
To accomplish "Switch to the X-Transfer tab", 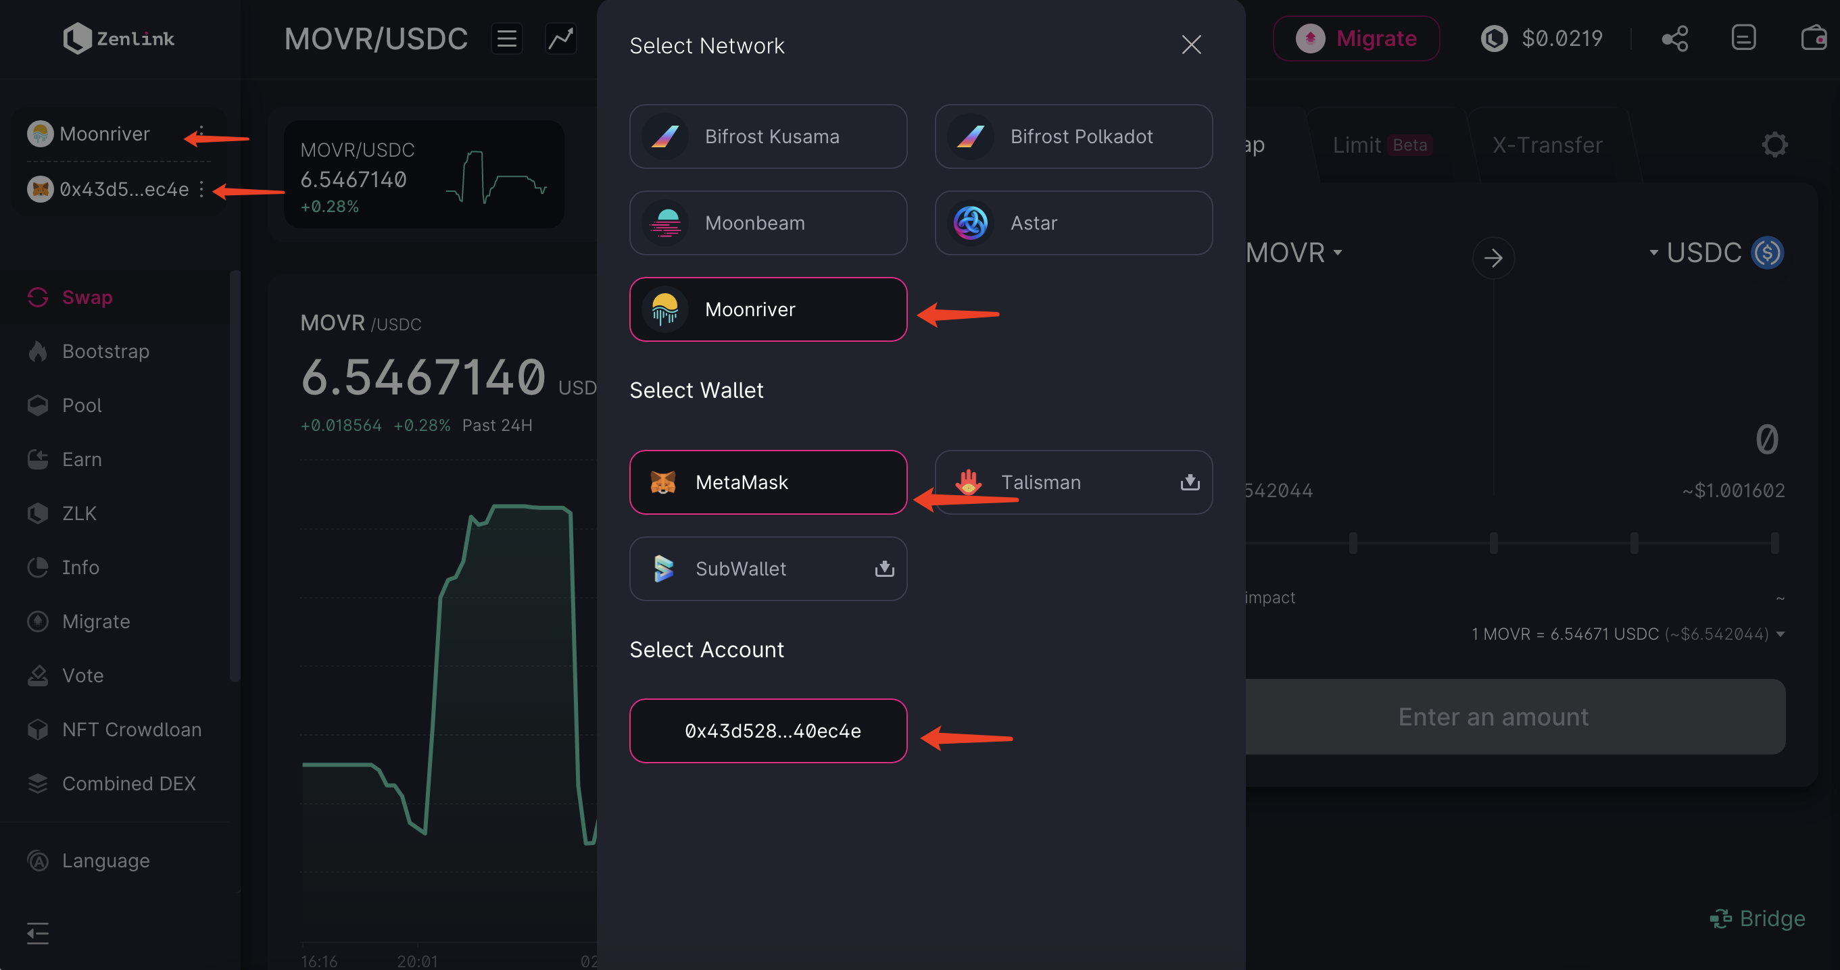I will click(x=1547, y=145).
